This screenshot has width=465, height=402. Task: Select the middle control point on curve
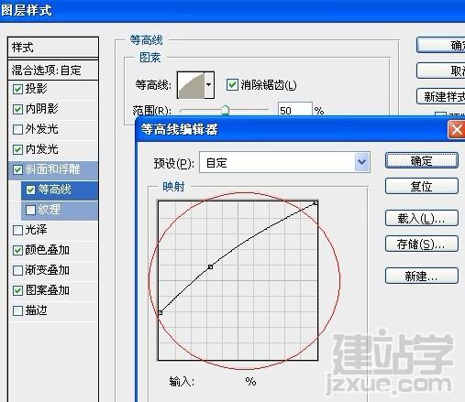click(x=210, y=267)
